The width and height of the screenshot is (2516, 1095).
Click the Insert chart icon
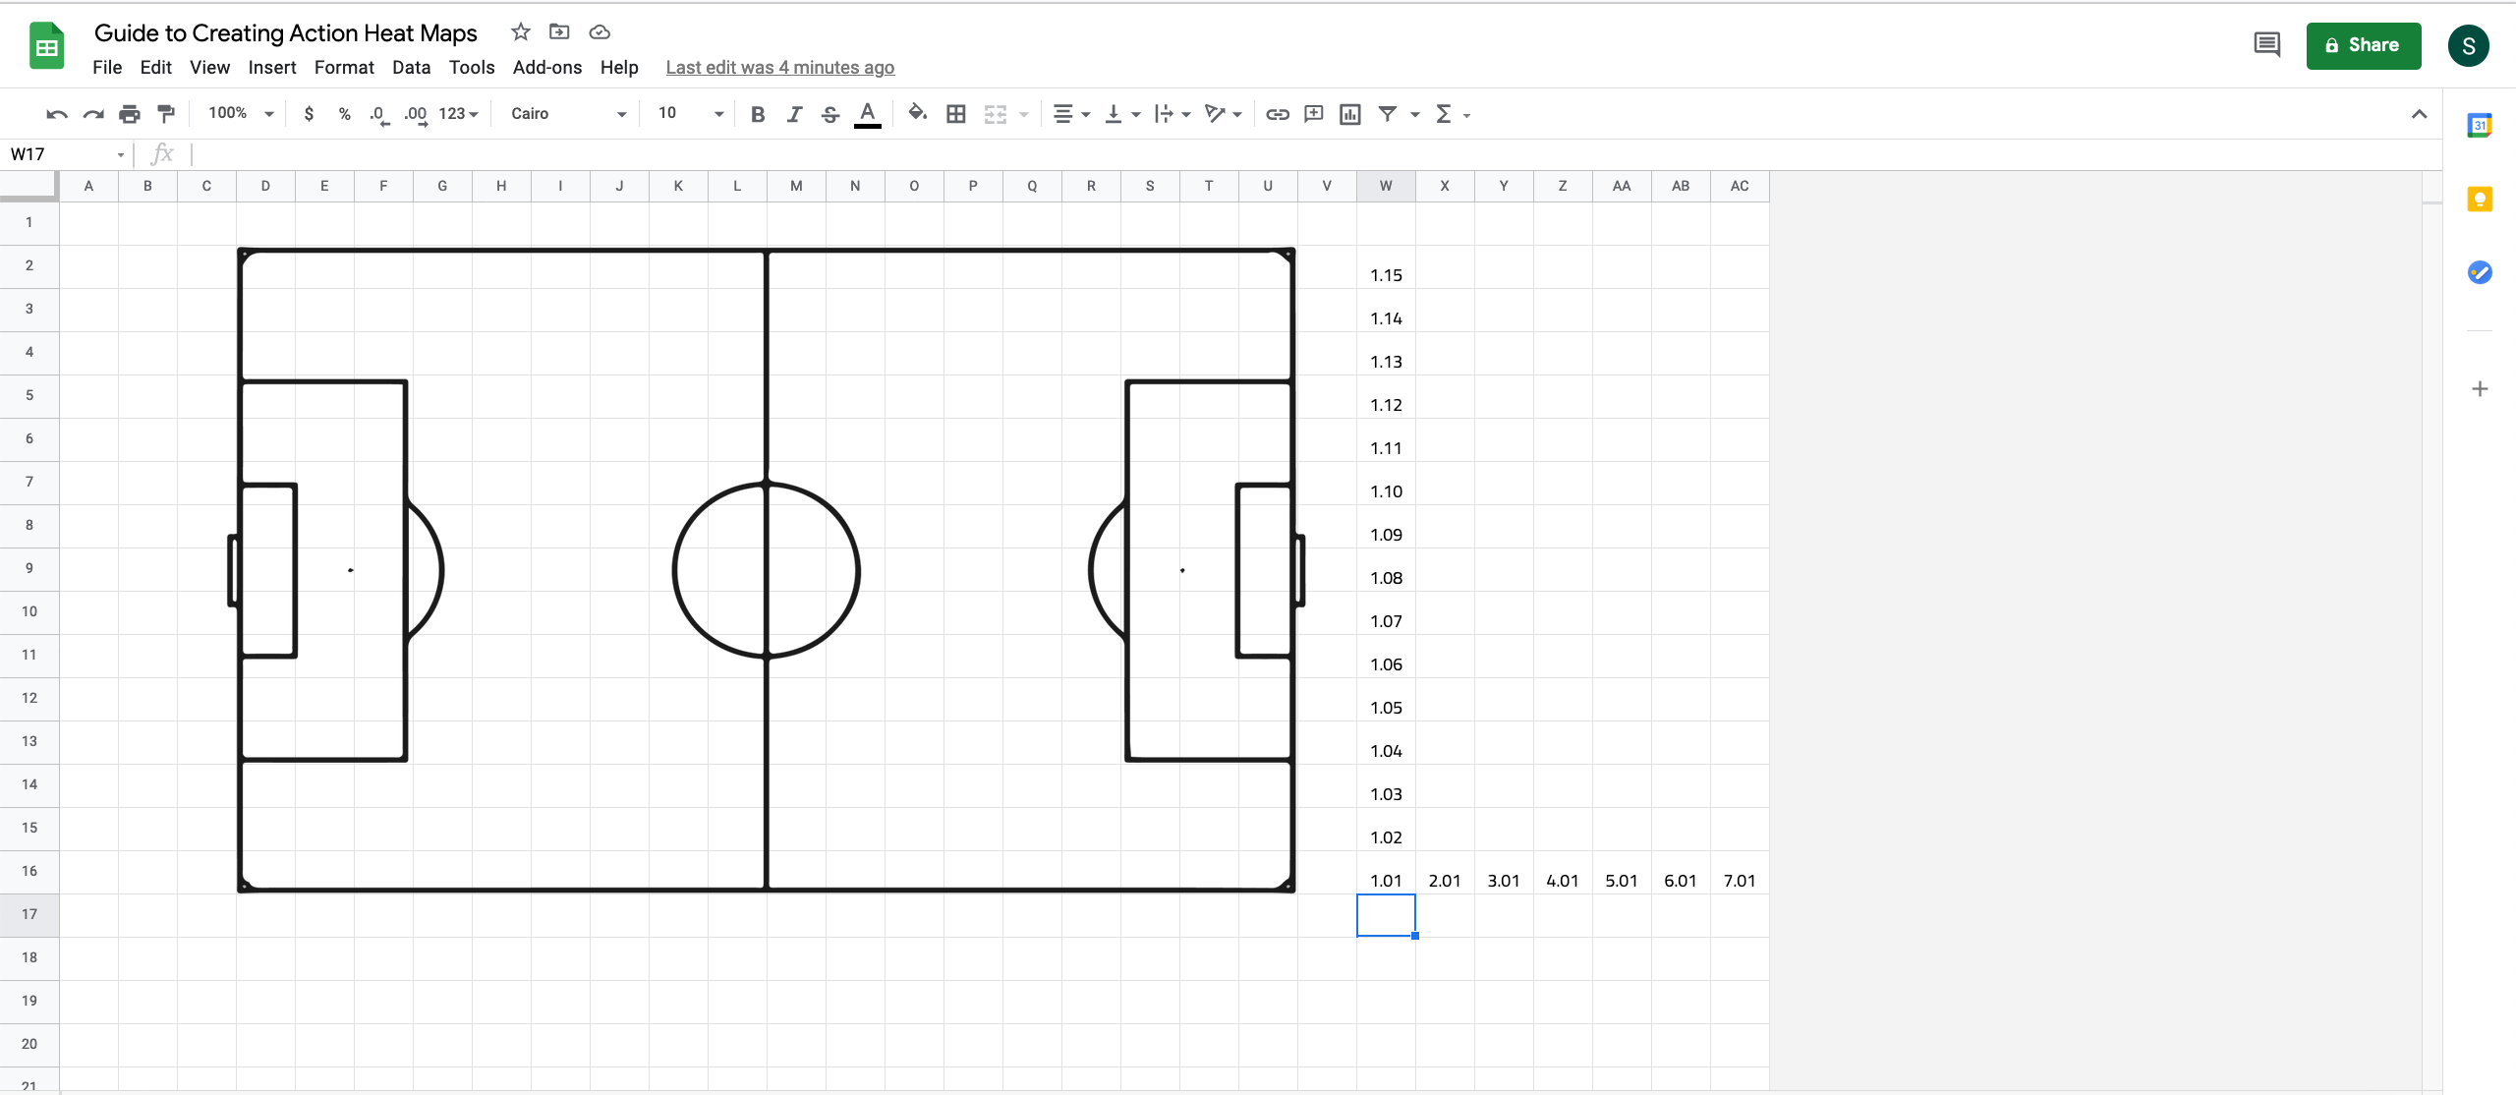point(1350,114)
